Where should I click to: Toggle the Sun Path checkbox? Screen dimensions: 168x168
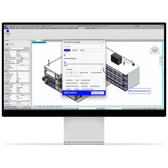[17, 70]
